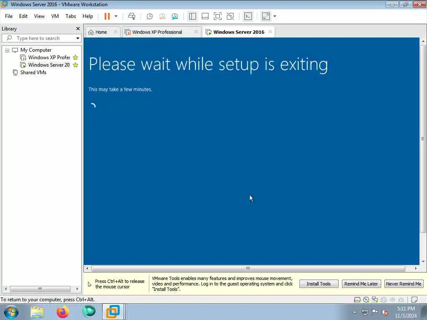Close the Windows XP Professional tab
The image size is (427, 320).
point(196,32)
